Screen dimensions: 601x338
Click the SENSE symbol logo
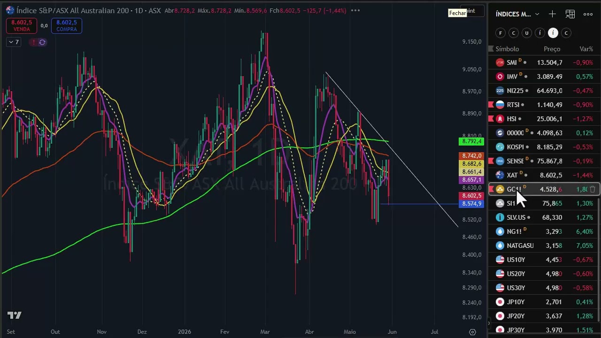[500, 161]
